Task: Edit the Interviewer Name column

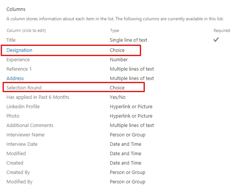Action: pyautogui.click(x=25, y=135)
